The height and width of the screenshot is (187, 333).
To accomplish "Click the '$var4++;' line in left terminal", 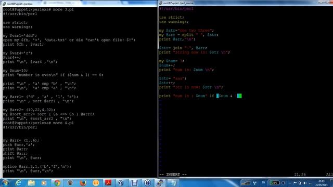I will point(12,58).
